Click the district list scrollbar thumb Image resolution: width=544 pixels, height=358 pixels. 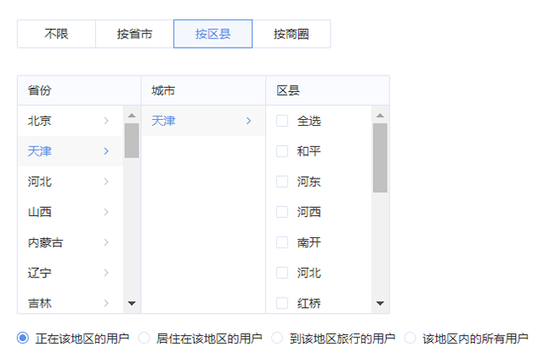380,157
